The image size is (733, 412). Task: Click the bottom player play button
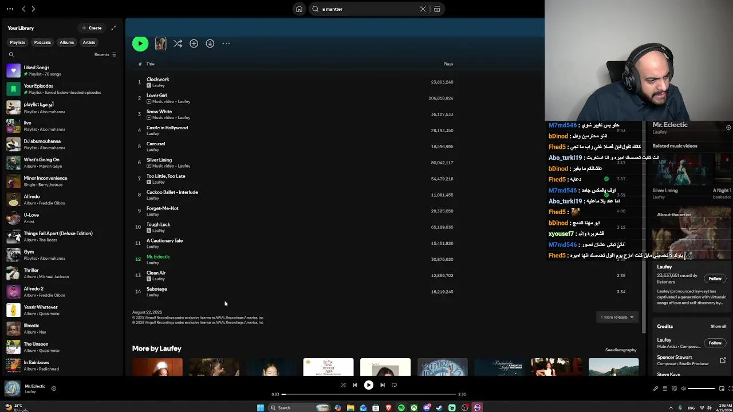tap(369, 385)
